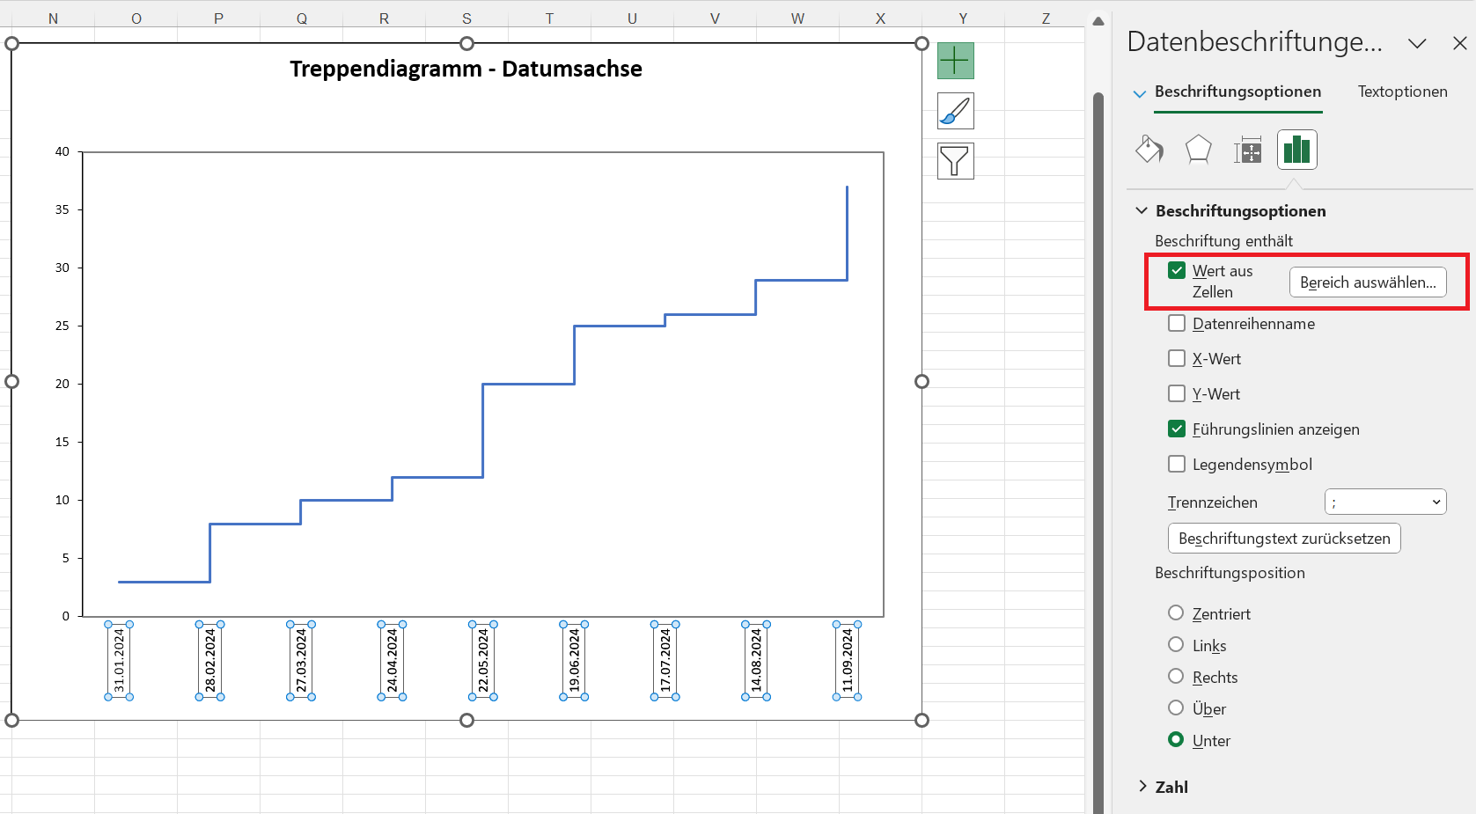Open Trennzeichen dropdown

(1385, 502)
